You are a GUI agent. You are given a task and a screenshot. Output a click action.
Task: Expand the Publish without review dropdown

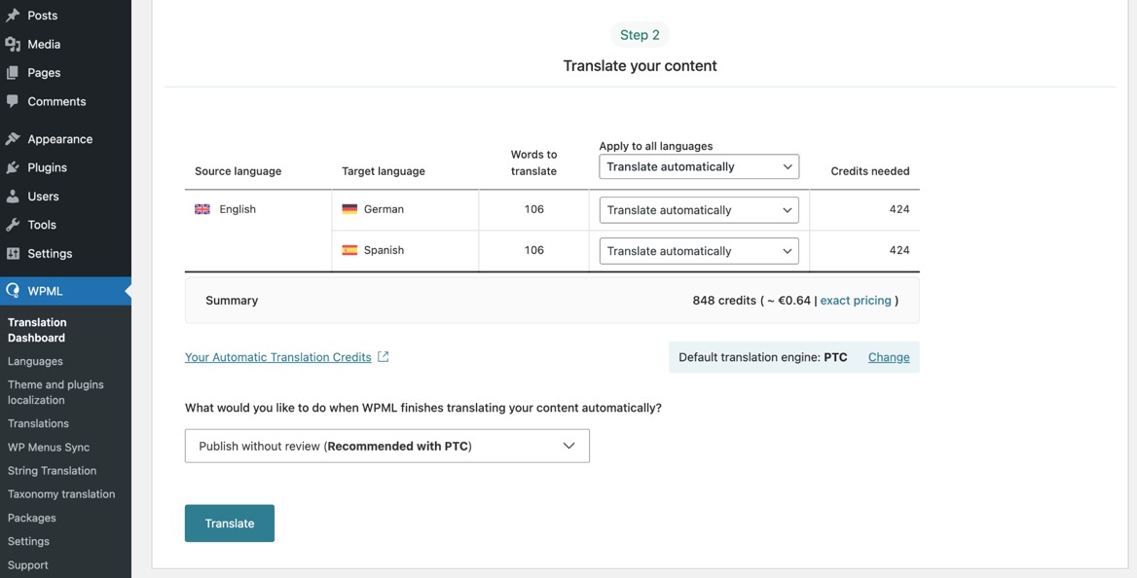386,446
